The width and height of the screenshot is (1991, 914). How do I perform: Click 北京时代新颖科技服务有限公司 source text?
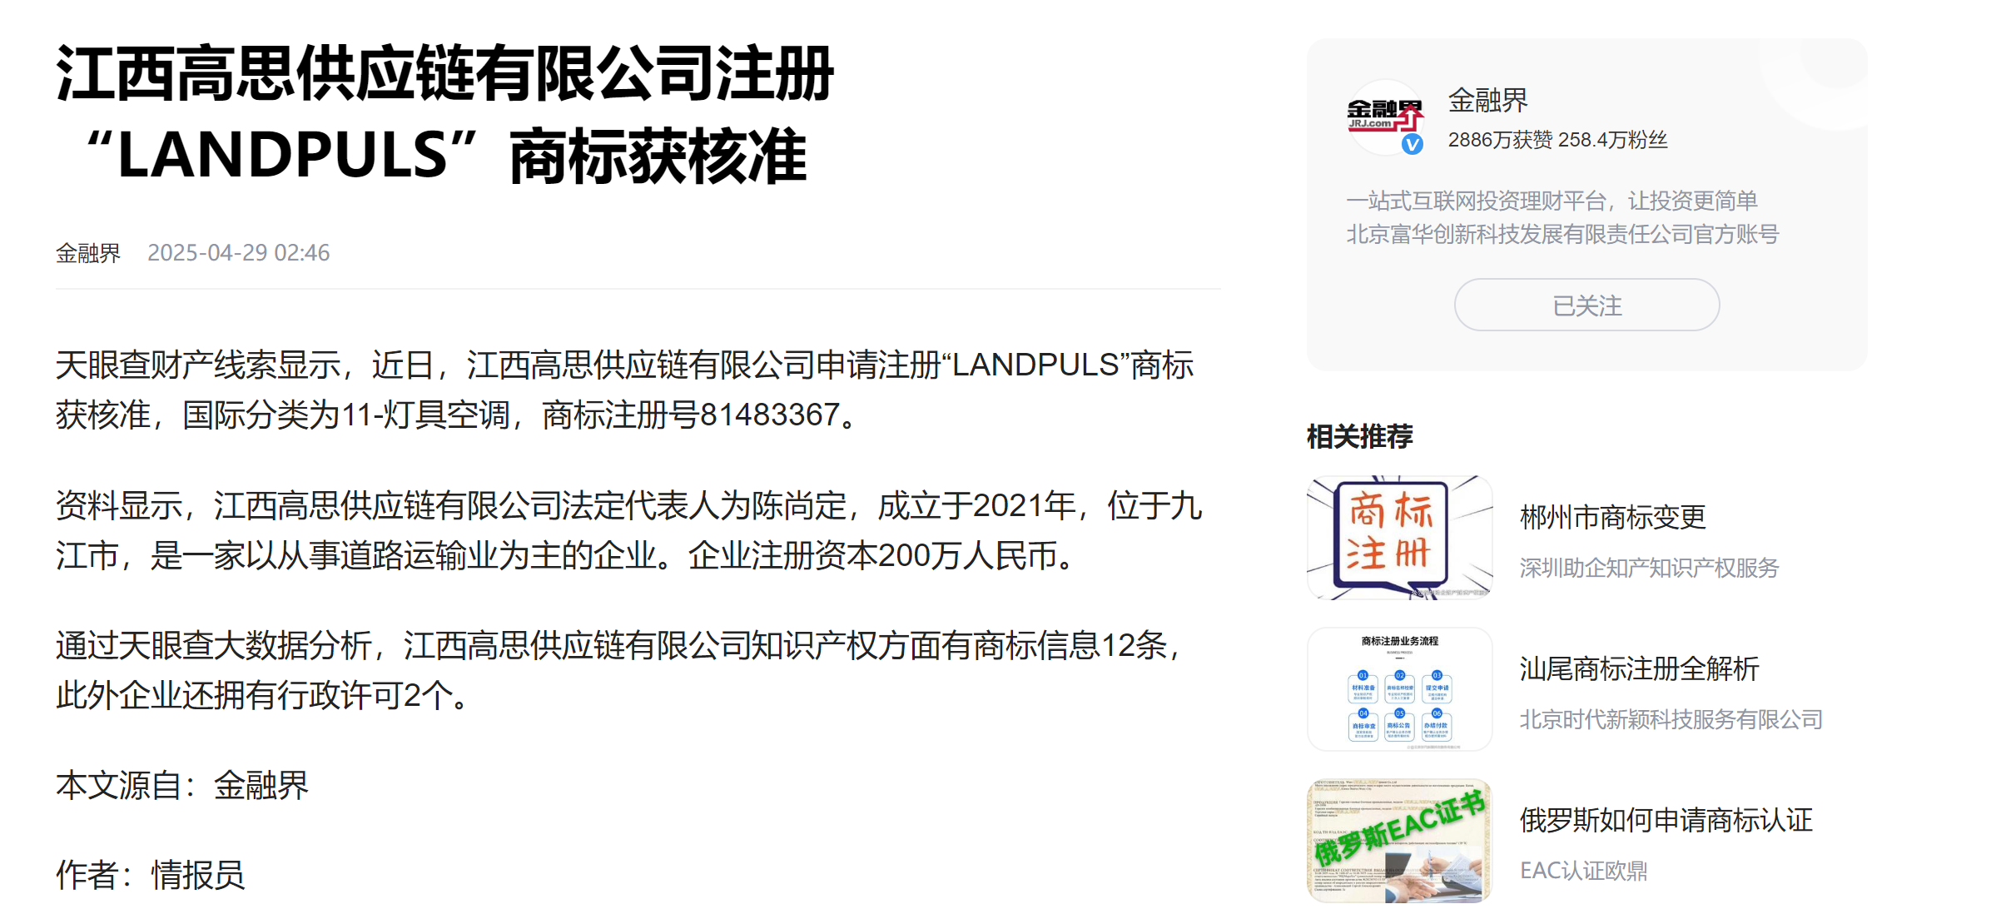pyautogui.click(x=1671, y=719)
